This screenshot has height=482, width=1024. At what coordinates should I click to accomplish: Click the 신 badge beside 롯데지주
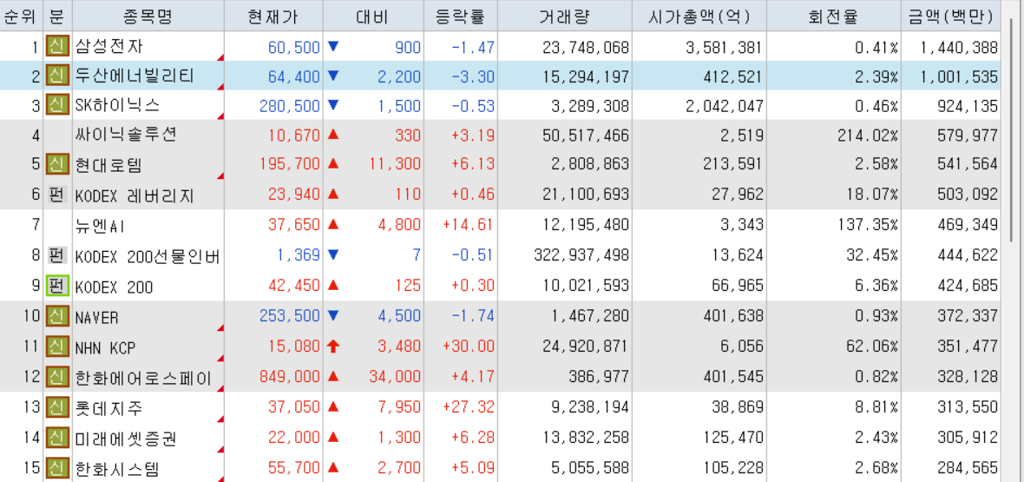pos(57,407)
